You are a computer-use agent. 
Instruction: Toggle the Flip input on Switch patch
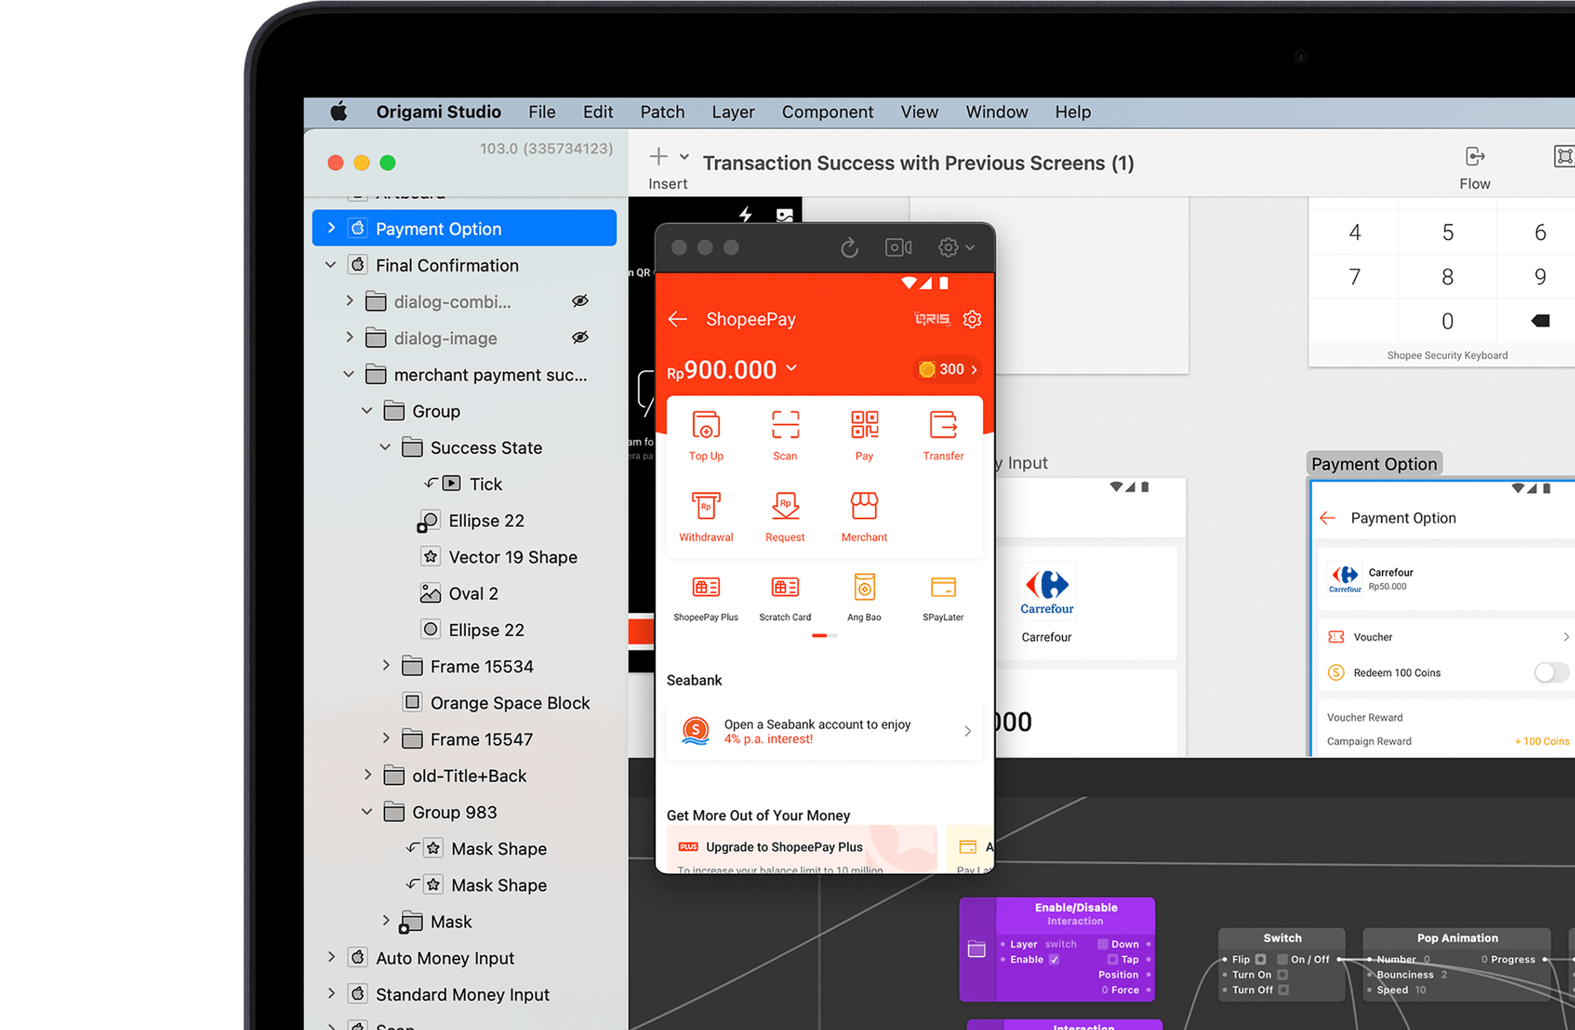(1260, 959)
